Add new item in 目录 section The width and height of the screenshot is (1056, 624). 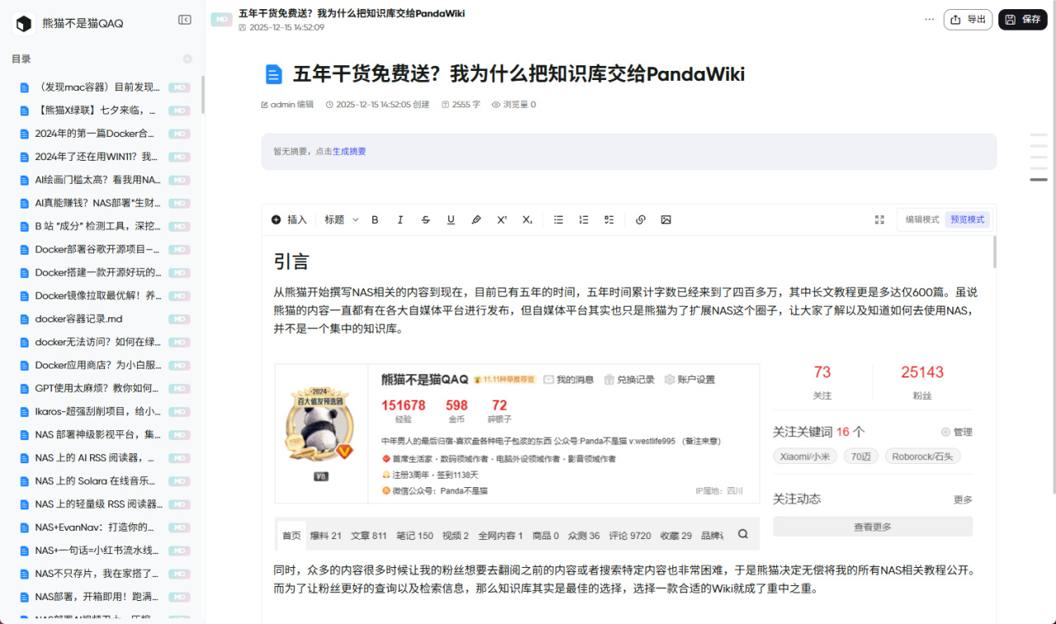tap(187, 59)
